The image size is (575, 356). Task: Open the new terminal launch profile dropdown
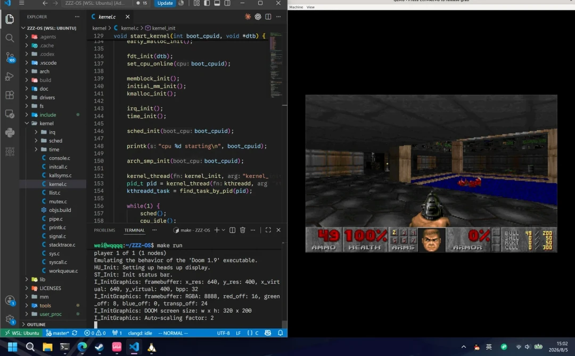(223, 230)
